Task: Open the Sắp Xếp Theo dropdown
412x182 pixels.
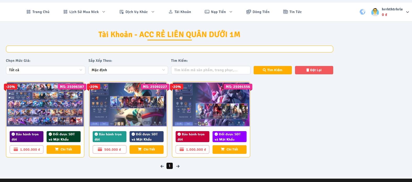Action: [x=128, y=70]
